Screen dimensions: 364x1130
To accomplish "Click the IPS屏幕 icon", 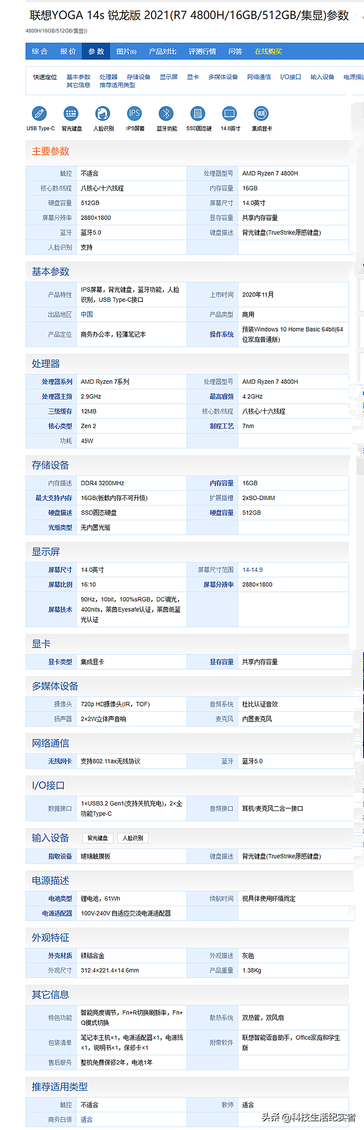I will pos(134,114).
